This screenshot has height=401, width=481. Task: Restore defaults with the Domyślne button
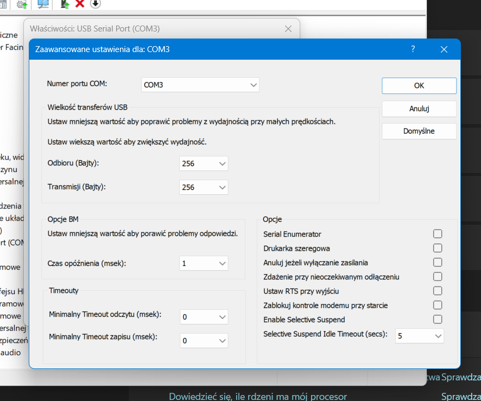419,131
